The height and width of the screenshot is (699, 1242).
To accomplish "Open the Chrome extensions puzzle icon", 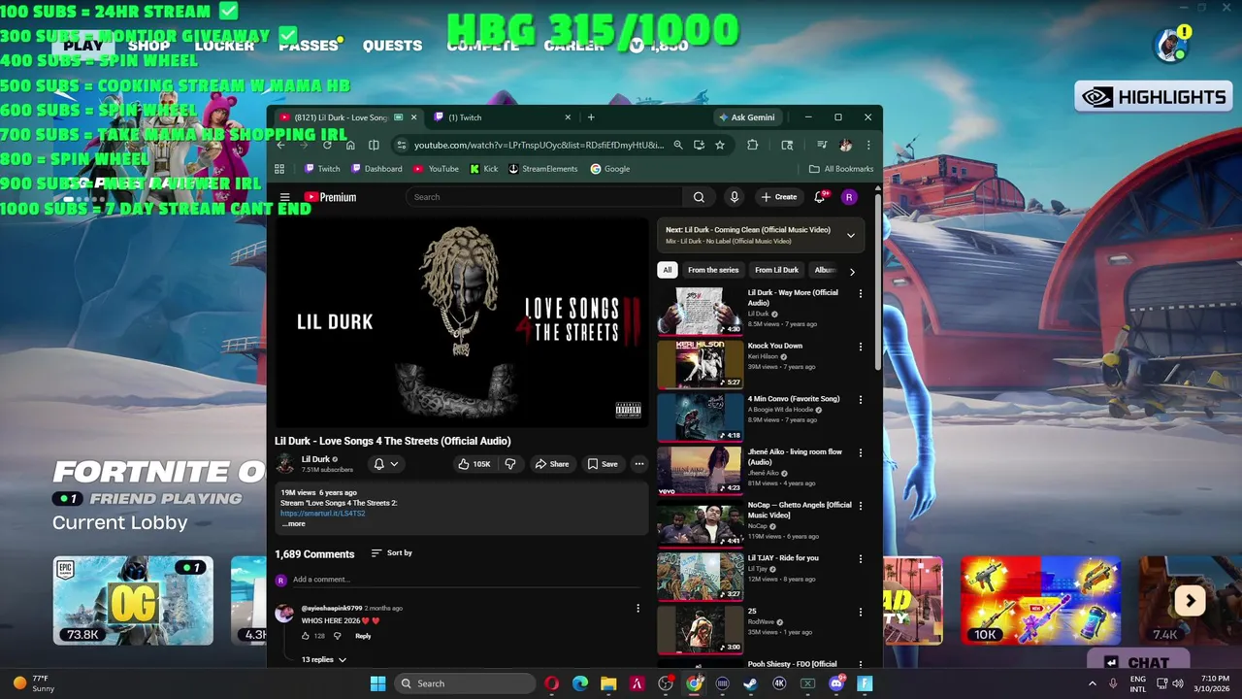I will 752,145.
